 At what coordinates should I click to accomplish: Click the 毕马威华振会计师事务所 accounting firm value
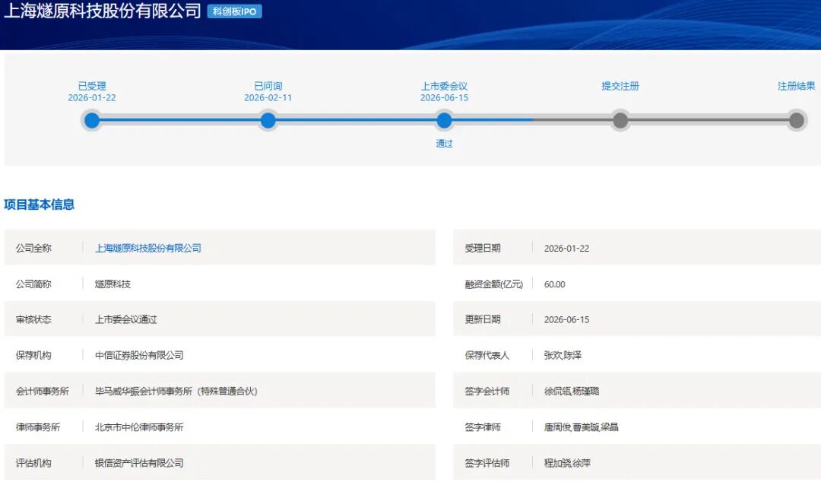point(176,391)
